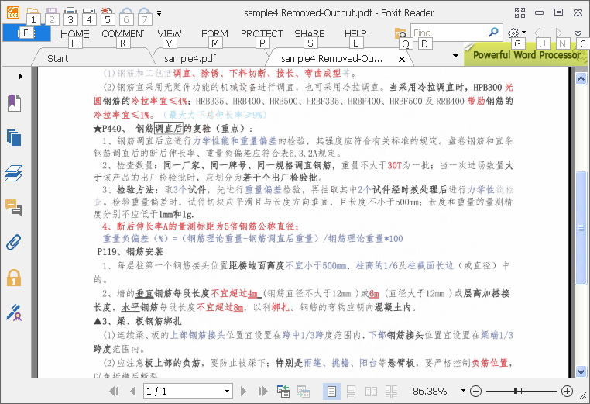Open the Layers panel
Viewport: 590px width, 404px height.
13,173
